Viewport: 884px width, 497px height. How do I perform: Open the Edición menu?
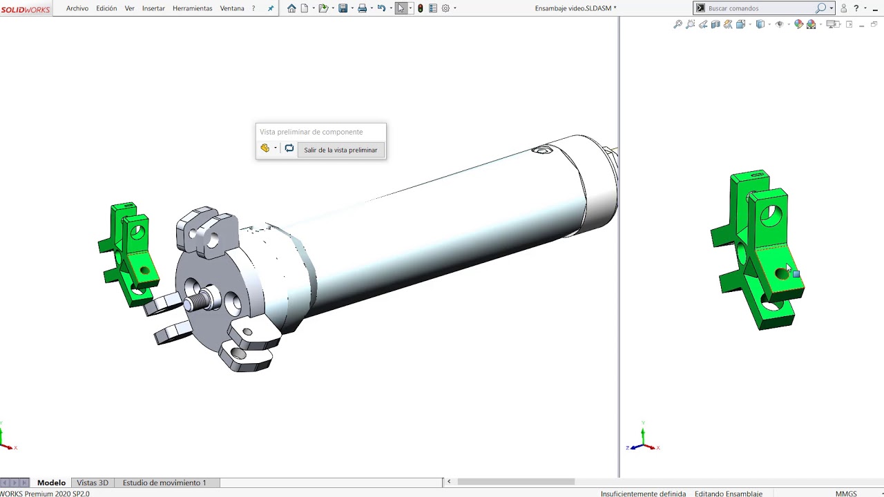(x=106, y=8)
